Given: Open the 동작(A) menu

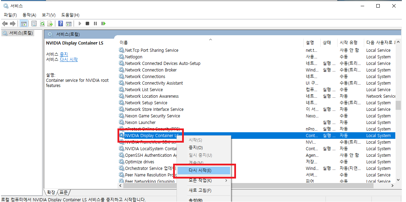Looking at the screenshot, I should coord(29,15).
